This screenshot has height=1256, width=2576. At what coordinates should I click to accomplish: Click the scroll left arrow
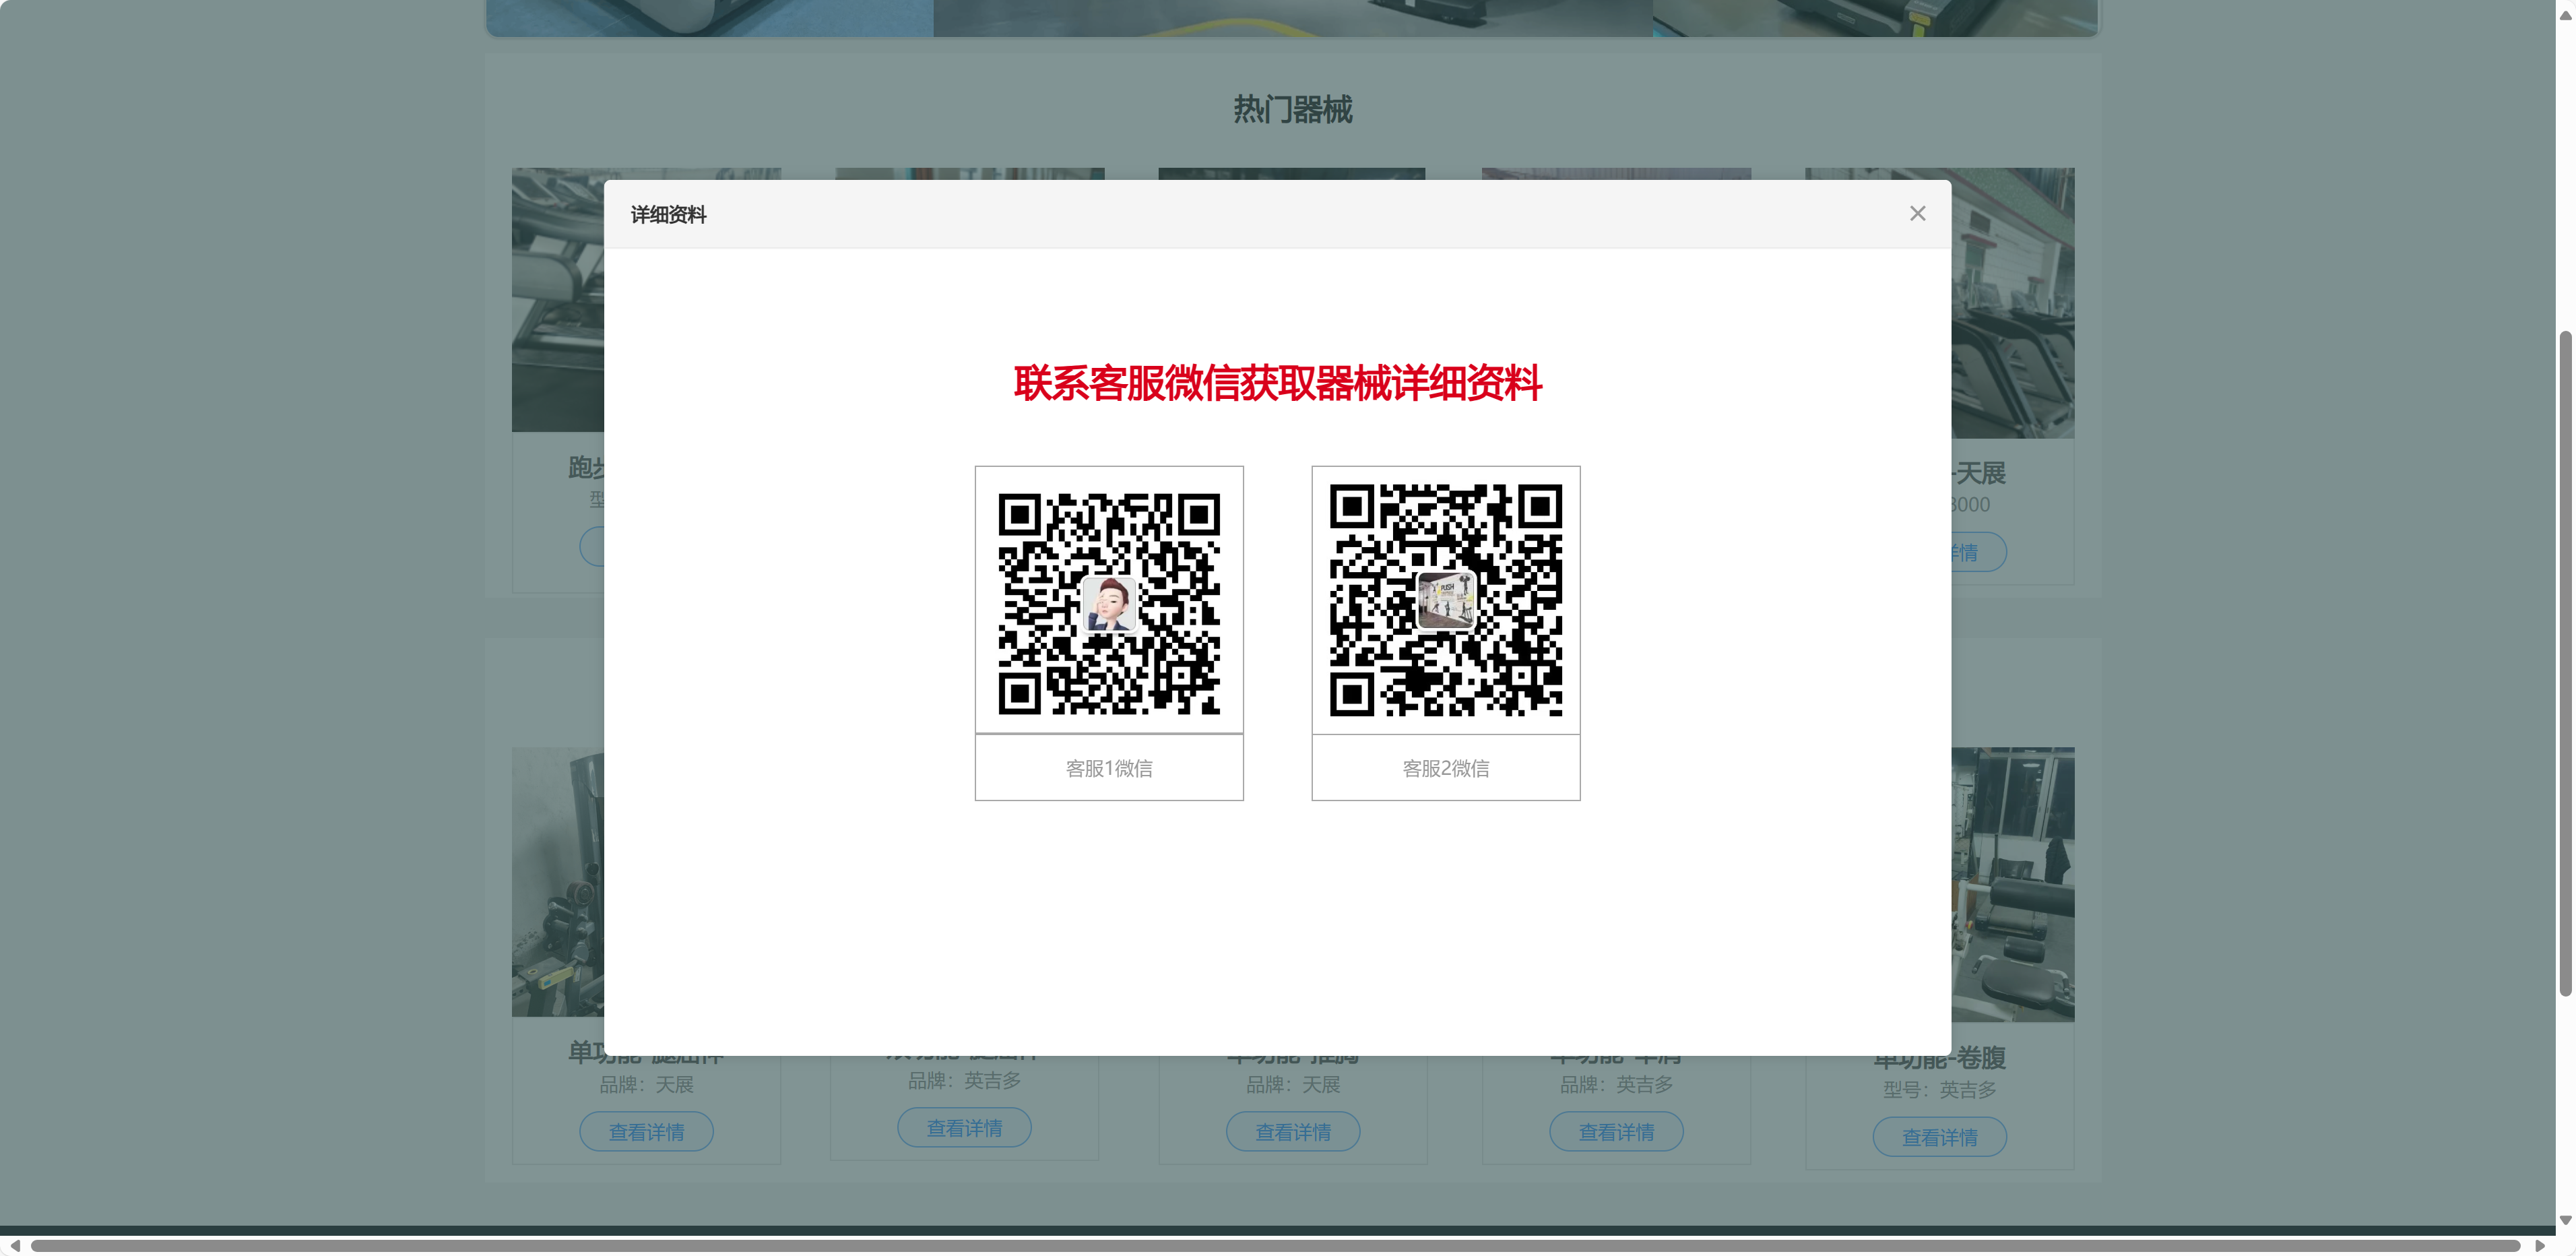click(x=14, y=1245)
